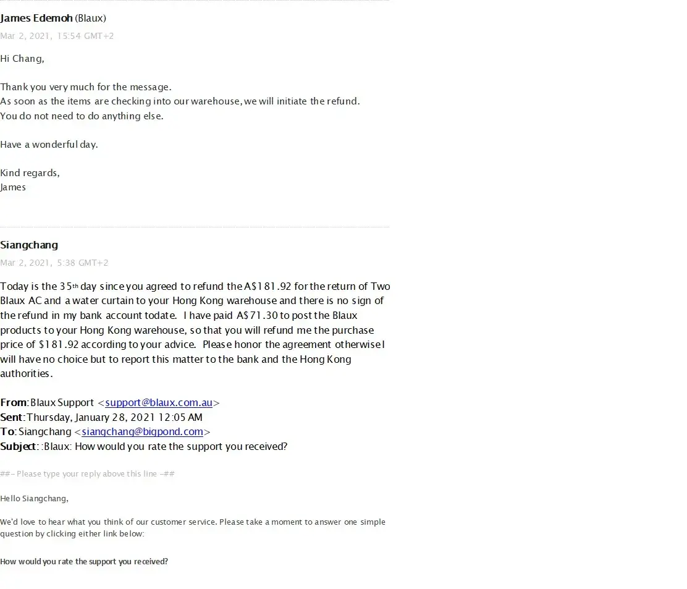Click the bold "From:" header label
Image resolution: width=687 pixels, height=589 pixels.
click(14, 403)
